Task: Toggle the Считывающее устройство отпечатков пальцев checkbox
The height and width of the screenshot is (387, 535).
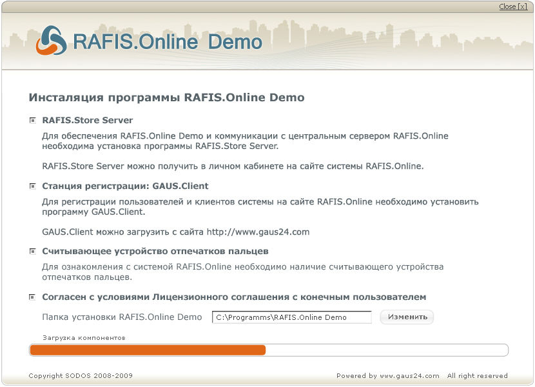Action: [33, 252]
